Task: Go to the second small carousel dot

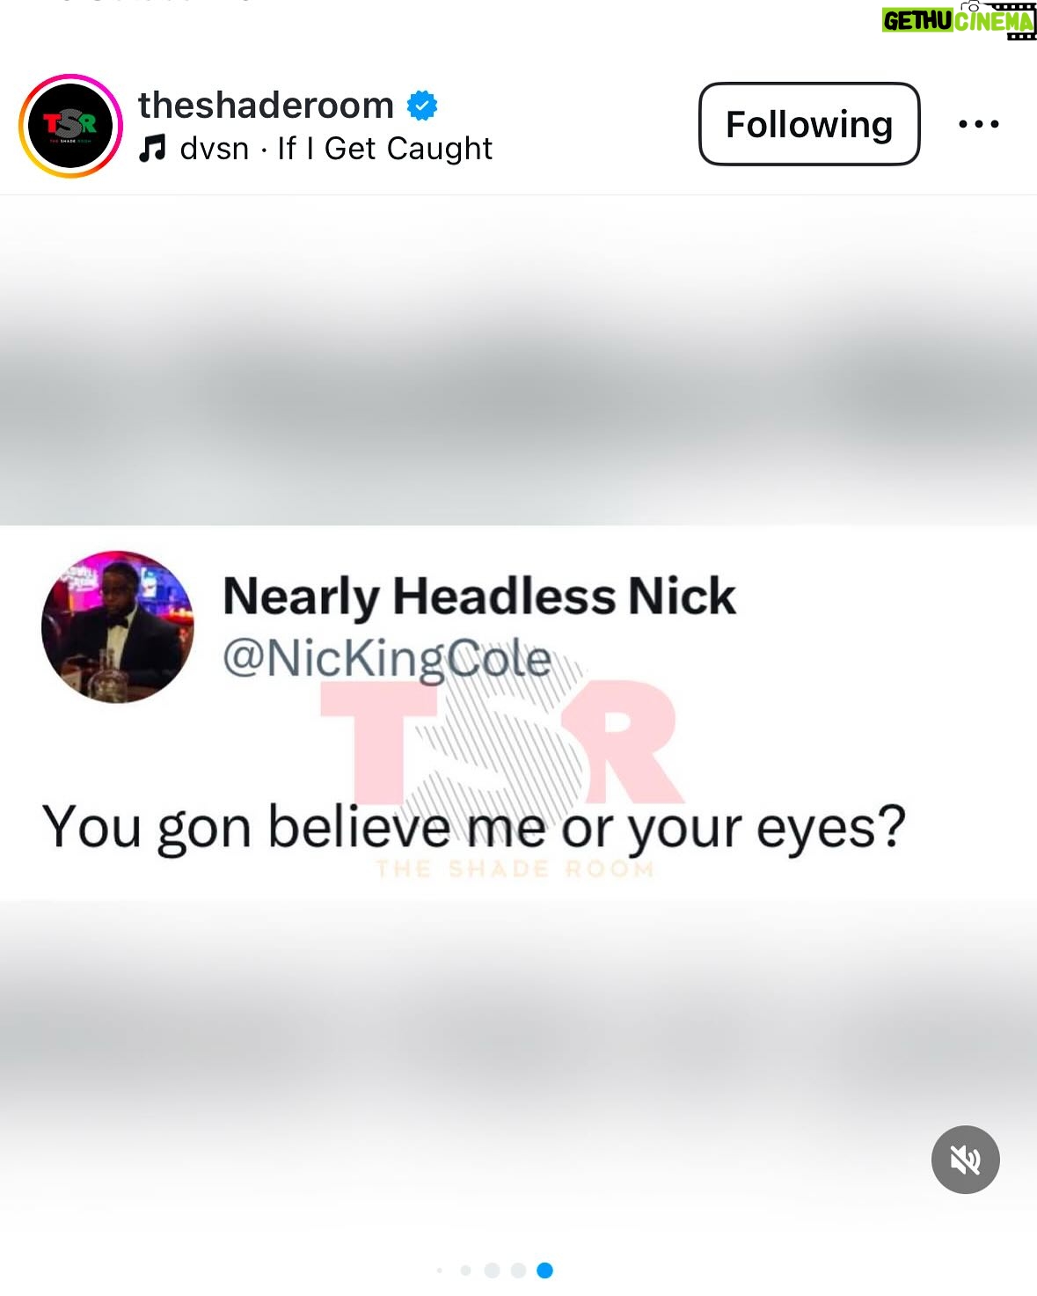Action: (465, 1270)
